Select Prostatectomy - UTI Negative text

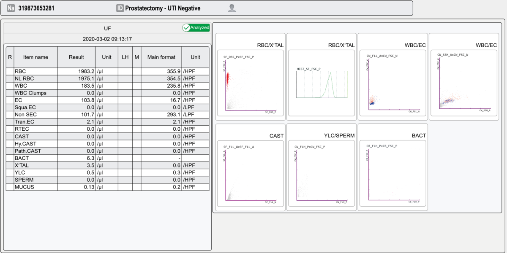[x=163, y=8]
